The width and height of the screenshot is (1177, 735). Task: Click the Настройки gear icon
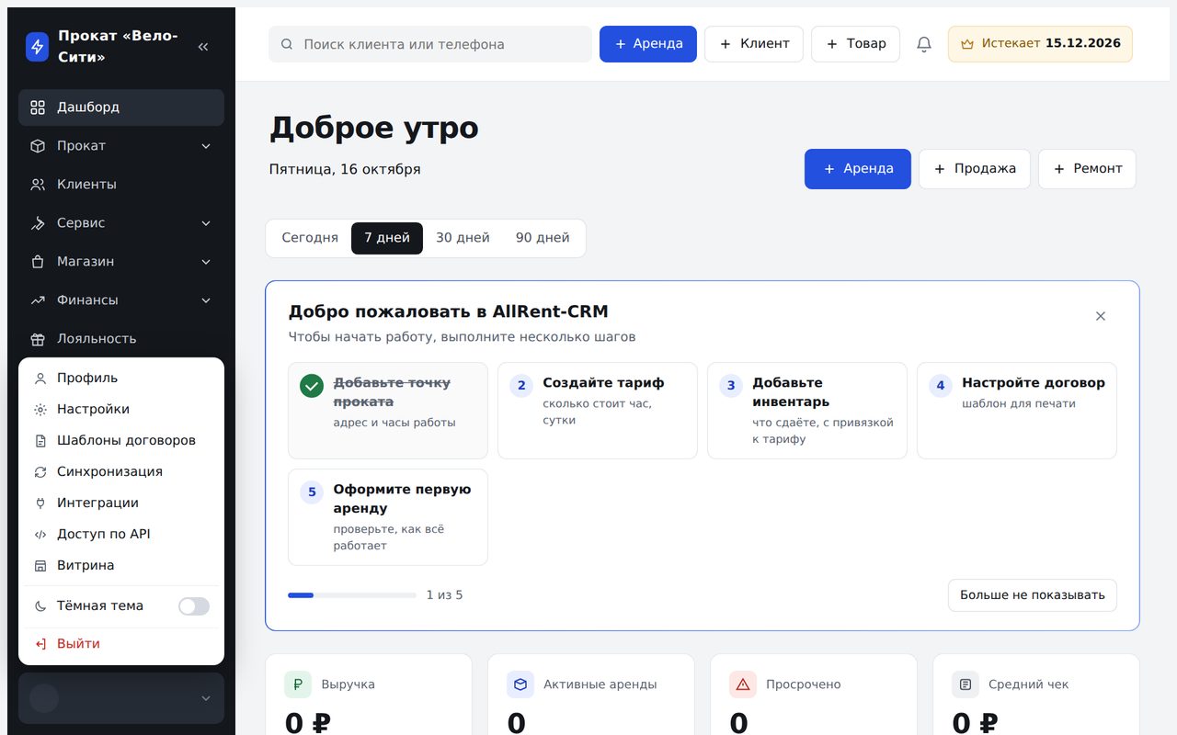click(40, 410)
